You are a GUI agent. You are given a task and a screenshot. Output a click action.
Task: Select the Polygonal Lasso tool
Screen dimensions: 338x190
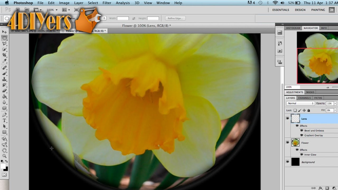coord(4,44)
